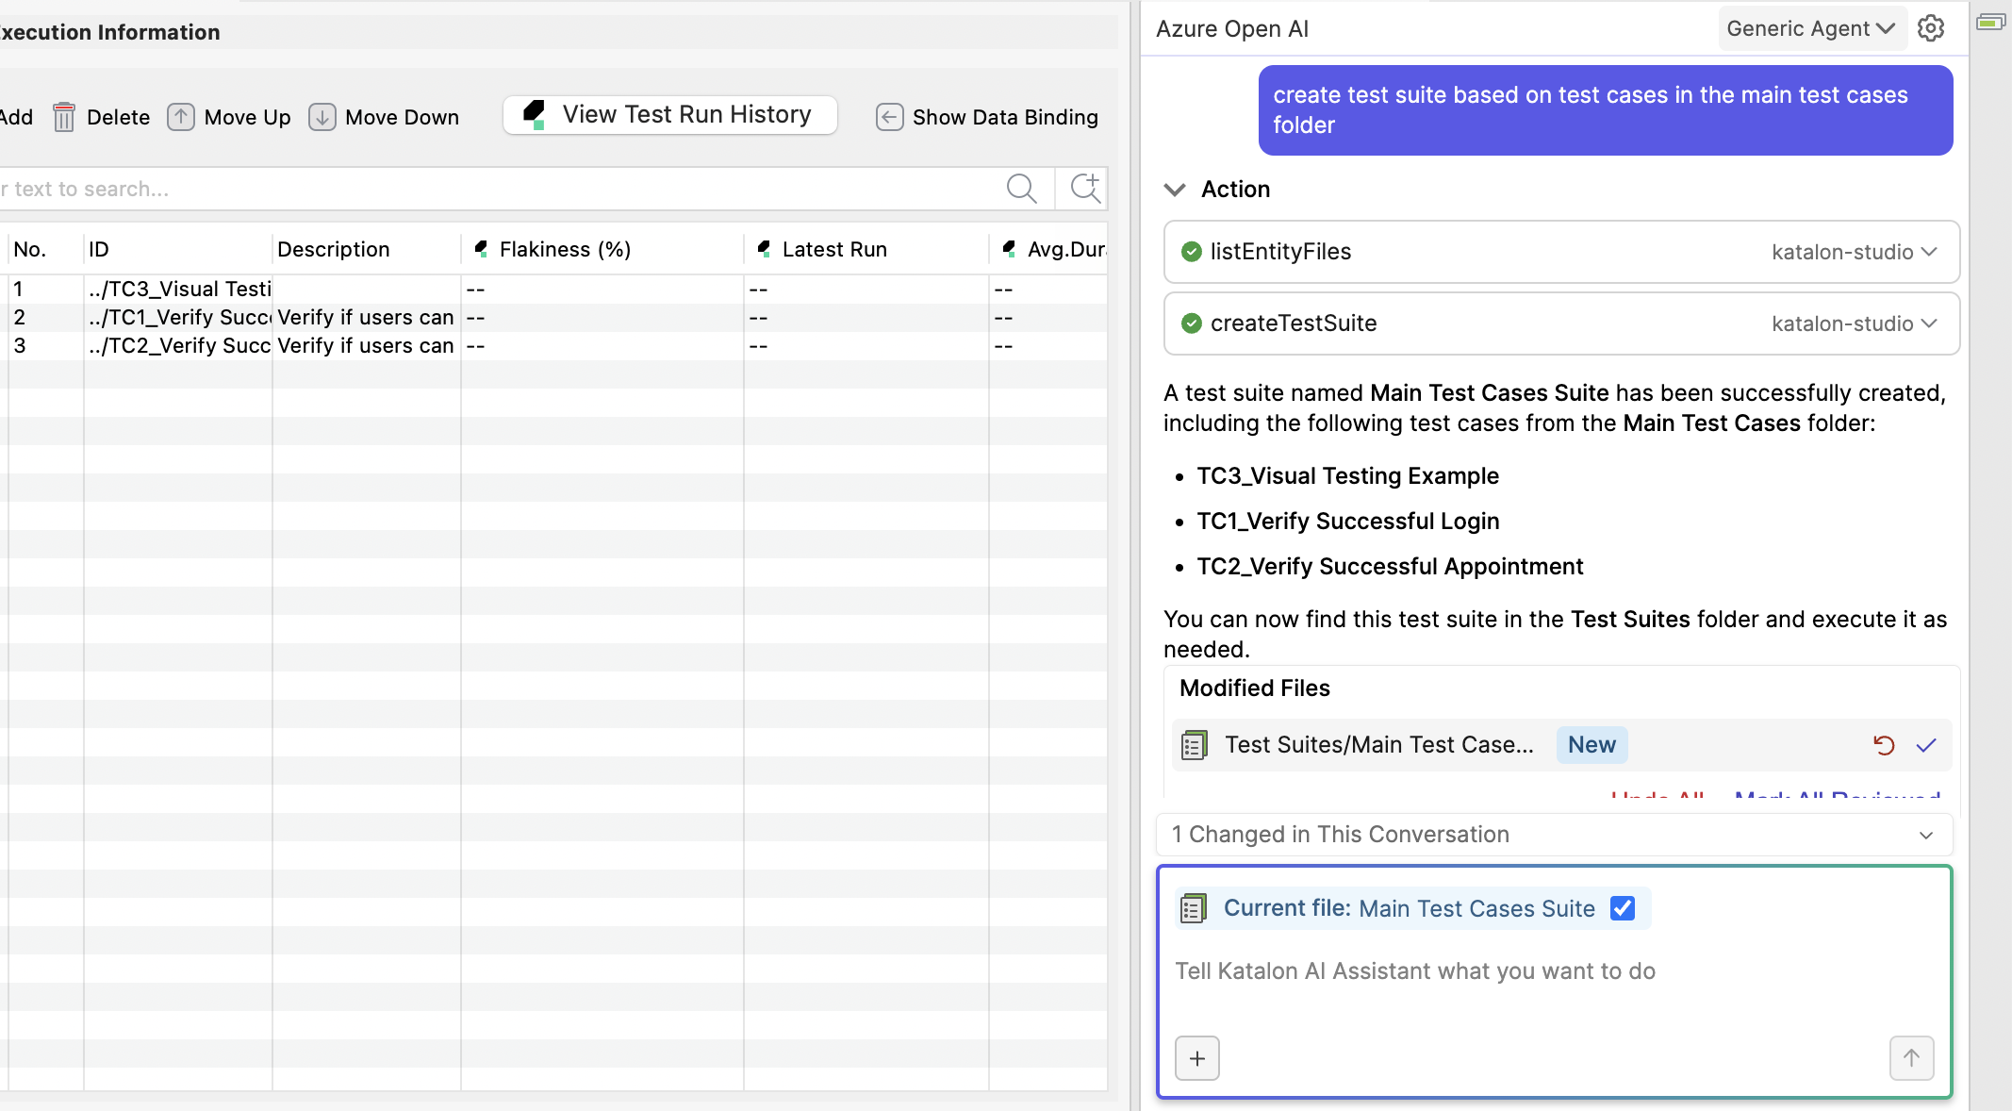Click the advanced search plus magnifier icon
The height and width of the screenshot is (1111, 2012).
pos(1084,189)
